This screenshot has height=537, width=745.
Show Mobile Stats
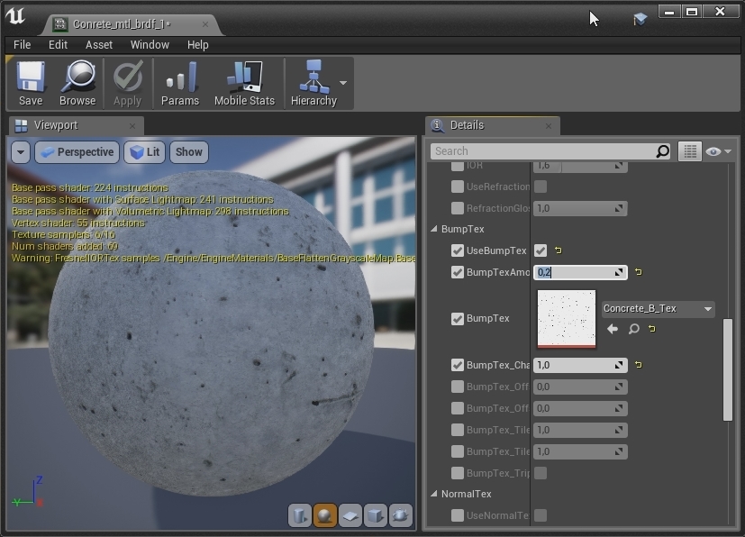click(244, 83)
